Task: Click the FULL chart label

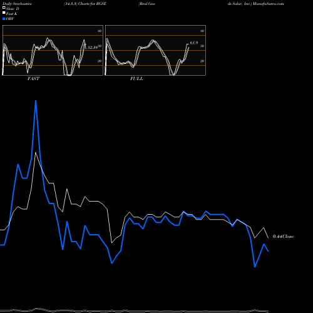Action: click(136, 79)
